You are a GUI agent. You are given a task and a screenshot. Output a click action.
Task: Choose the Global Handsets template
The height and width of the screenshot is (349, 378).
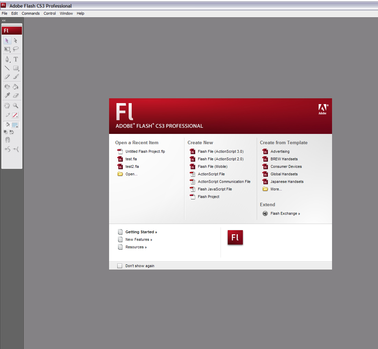280,174
